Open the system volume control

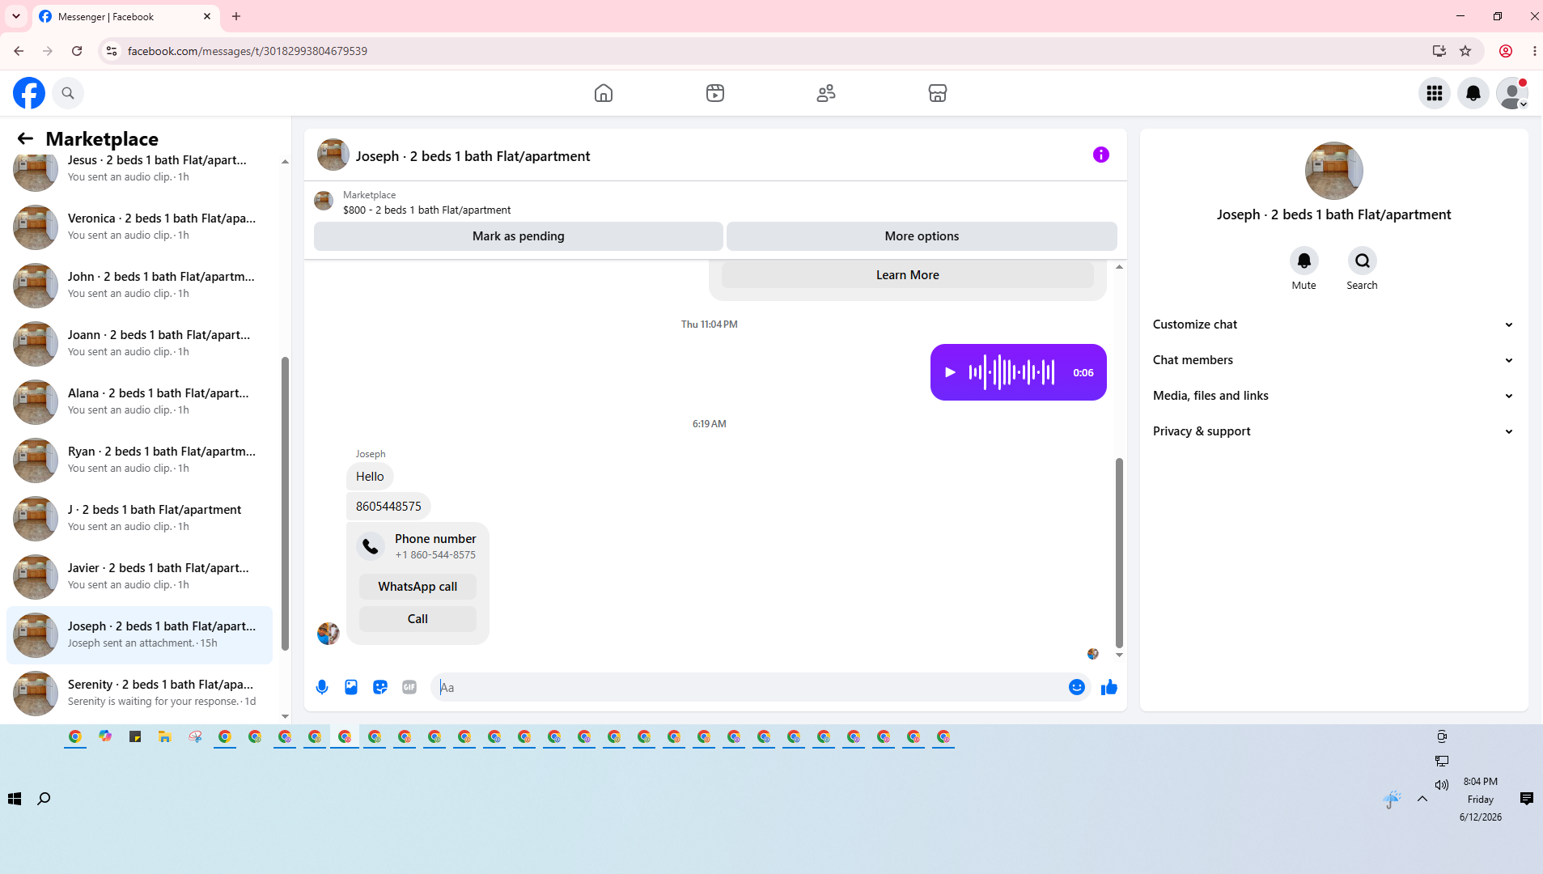[x=1442, y=785]
